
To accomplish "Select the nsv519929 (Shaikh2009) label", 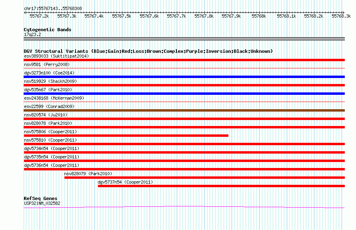I will [x=50, y=81].
